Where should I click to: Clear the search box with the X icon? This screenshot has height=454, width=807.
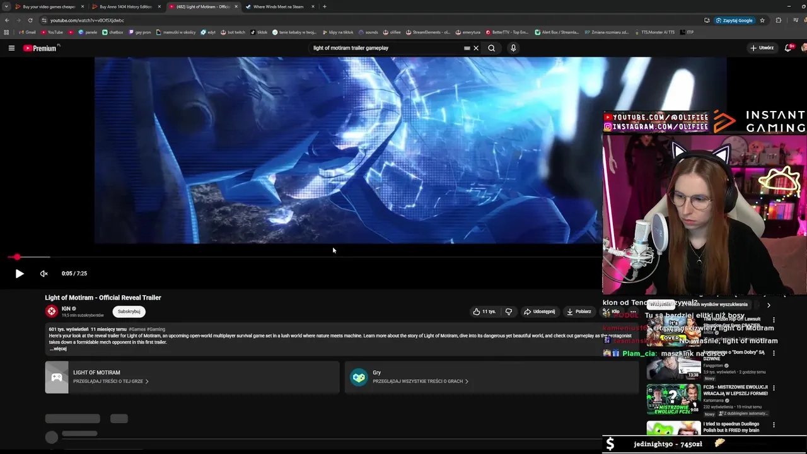(476, 48)
